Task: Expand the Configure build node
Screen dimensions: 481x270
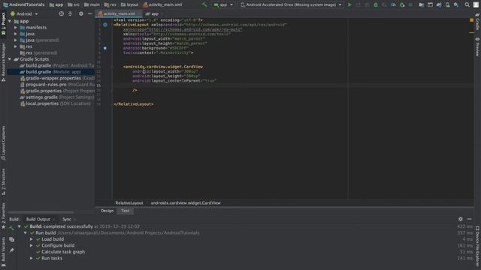Action: (x=32, y=245)
